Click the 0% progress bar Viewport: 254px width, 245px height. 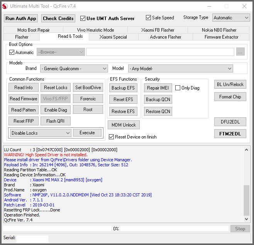tap(116, 229)
